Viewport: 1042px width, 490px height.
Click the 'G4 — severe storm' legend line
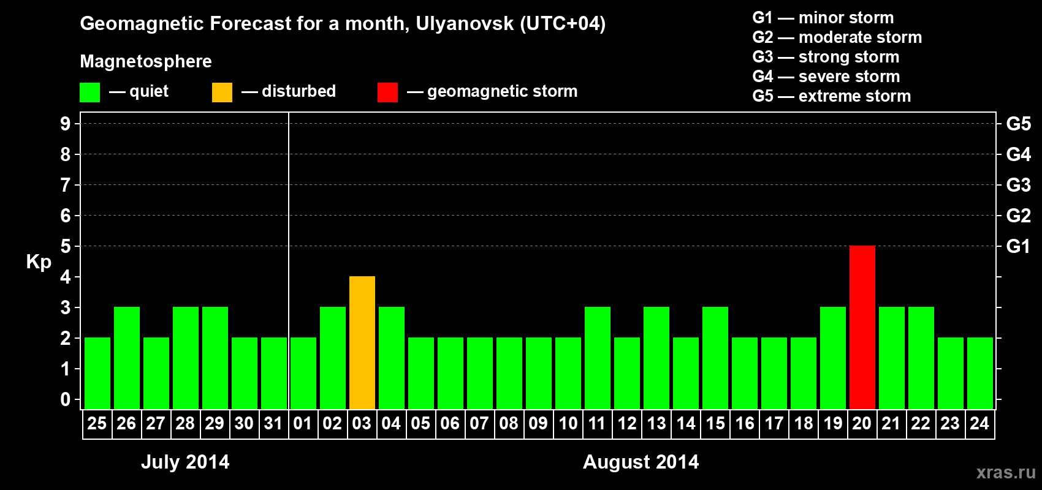point(826,77)
